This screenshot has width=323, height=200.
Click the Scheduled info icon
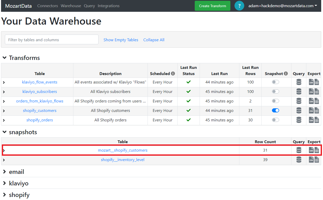tap(173, 73)
